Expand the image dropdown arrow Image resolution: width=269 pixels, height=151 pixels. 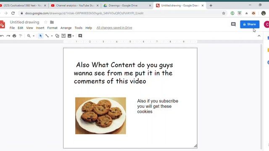pos(73,36)
